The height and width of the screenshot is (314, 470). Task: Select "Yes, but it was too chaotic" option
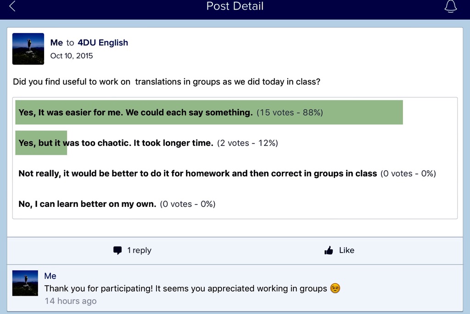[116, 143]
